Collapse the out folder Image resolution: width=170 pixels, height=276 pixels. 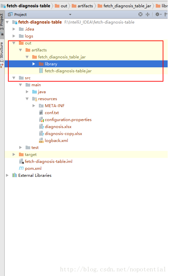(14, 43)
